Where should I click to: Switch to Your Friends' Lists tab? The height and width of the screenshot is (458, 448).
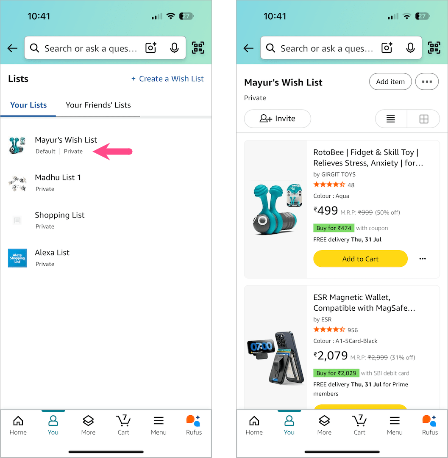(98, 105)
